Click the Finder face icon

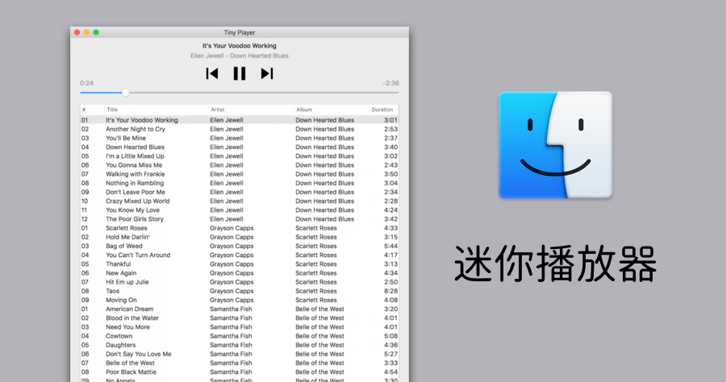coord(555,145)
